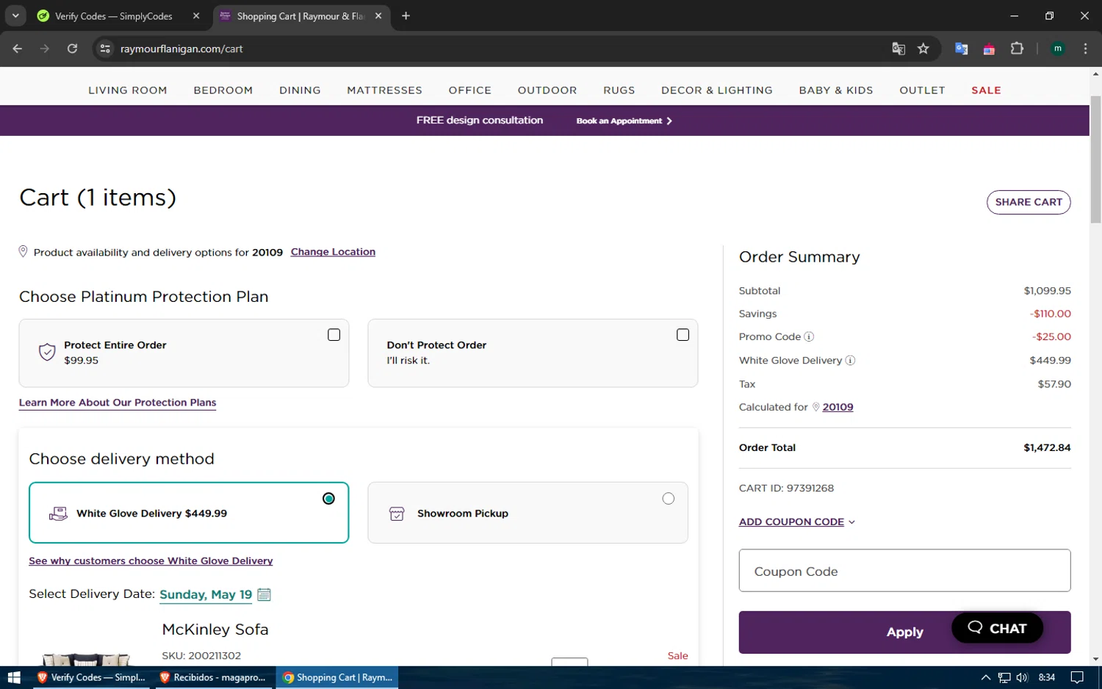Open the Chrome three-dot menu

coord(1085,48)
